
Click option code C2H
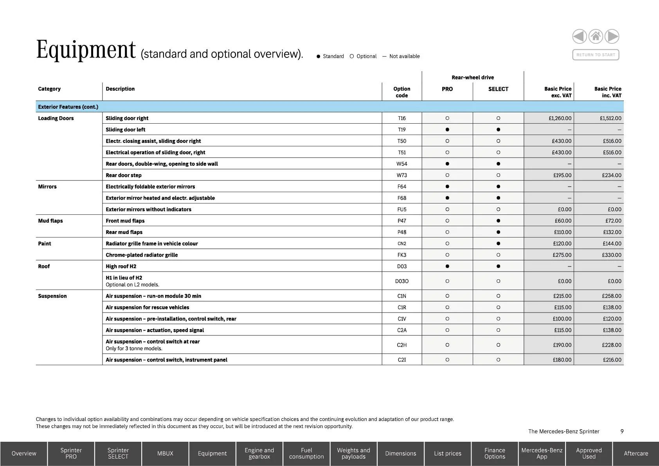pyautogui.click(x=402, y=345)
